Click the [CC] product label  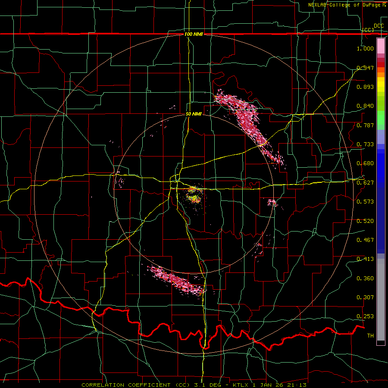pos(368,30)
